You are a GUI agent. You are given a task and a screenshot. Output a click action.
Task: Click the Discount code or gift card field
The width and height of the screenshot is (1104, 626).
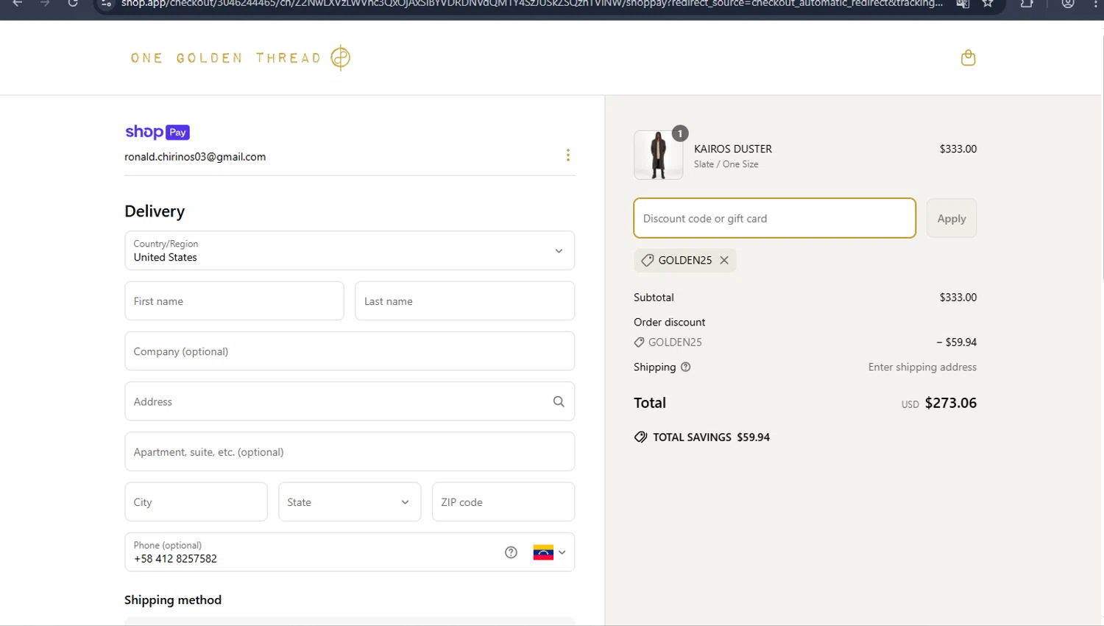(x=774, y=218)
